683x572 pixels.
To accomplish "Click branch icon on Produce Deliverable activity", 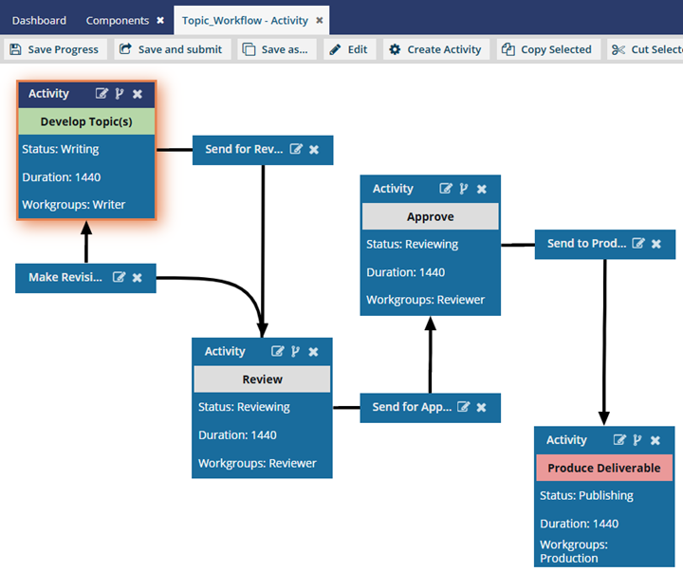I will (x=637, y=440).
